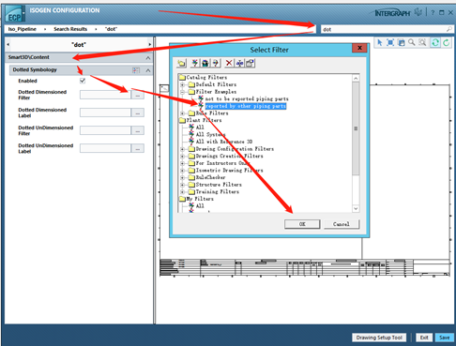The width and height of the screenshot is (456, 346).
Task: Click the Intergraph logo in title bar
Action: click(x=392, y=13)
